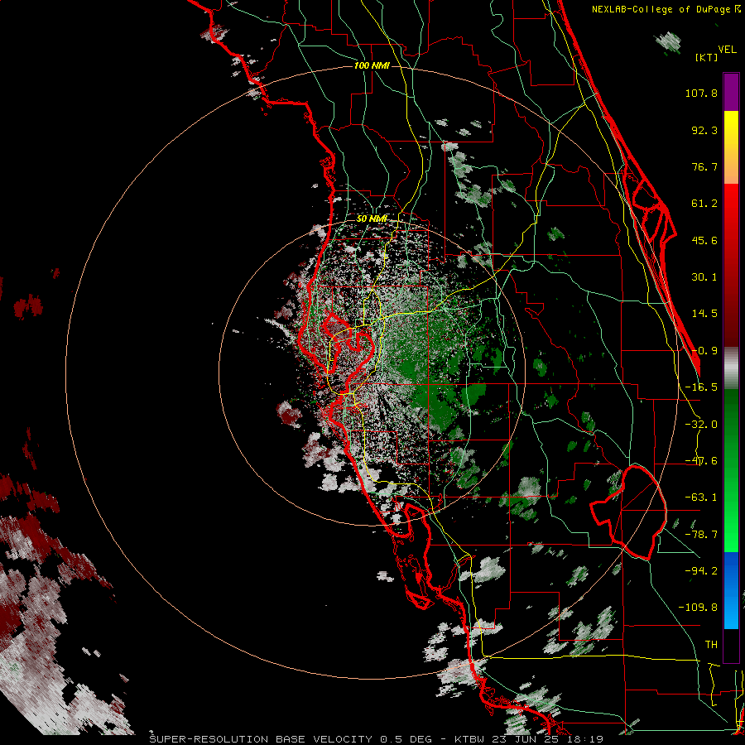This screenshot has width=745, height=745.
Task: Select the 30.1 velocity scale value
Action: [x=704, y=277]
